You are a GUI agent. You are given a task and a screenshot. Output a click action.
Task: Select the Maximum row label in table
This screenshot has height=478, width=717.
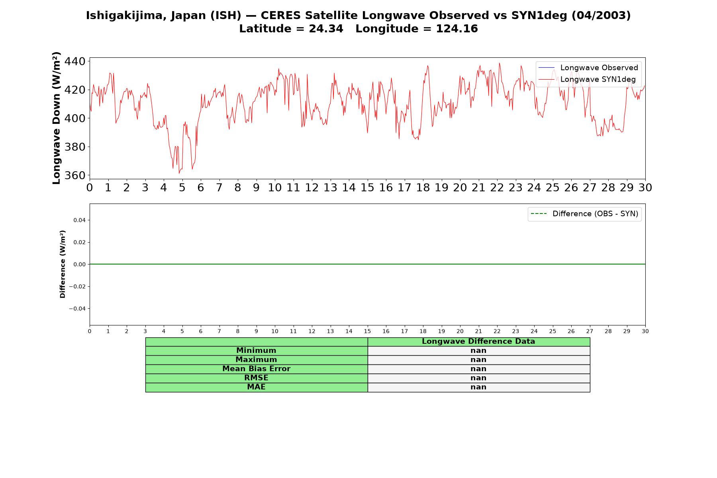click(256, 360)
